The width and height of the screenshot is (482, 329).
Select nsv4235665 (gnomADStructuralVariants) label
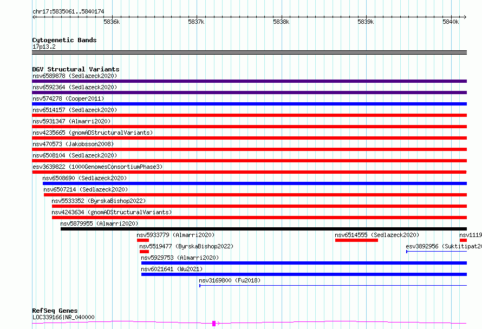coord(93,133)
